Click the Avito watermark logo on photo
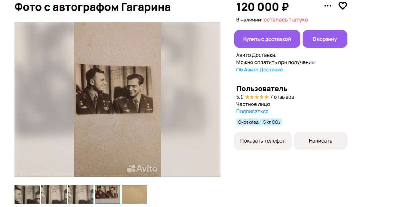The image size is (398, 207). pos(142,168)
